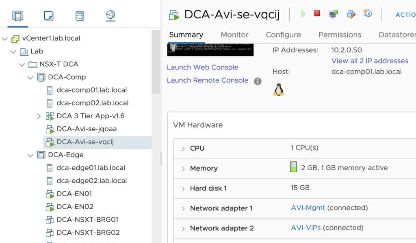The width and height of the screenshot is (416, 243).
Task: Select dca-edge02.lab.local in the tree
Action: (91, 181)
